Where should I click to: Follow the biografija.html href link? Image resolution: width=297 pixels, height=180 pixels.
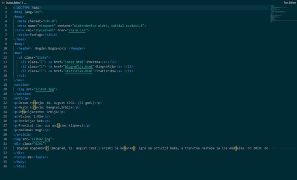point(79,67)
